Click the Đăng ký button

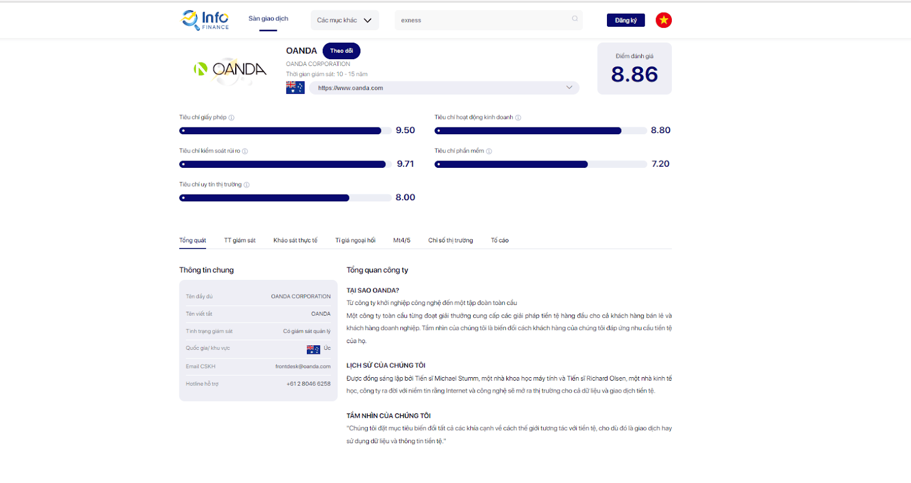click(x=626, y=20)
